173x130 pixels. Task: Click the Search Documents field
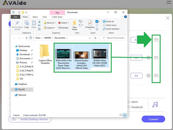pos(113,38)
